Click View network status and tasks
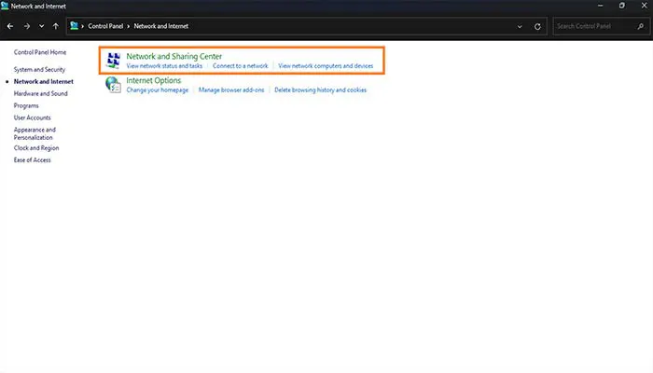The width and height of the screenshot is (653, 373). pos(164,66)
